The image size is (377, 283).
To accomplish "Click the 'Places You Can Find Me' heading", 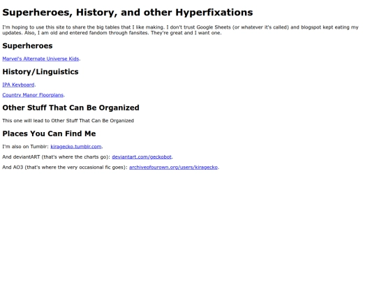I will (x=49, y=133).
